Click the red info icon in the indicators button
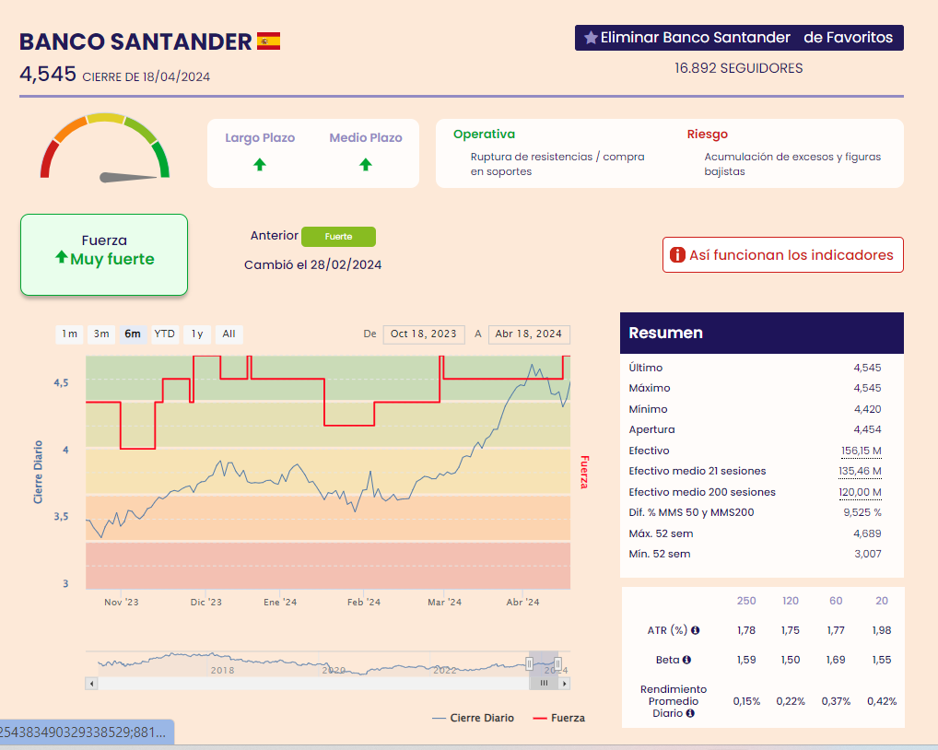The width and height of the screenshot is (938, 750). tap(677, 255)
